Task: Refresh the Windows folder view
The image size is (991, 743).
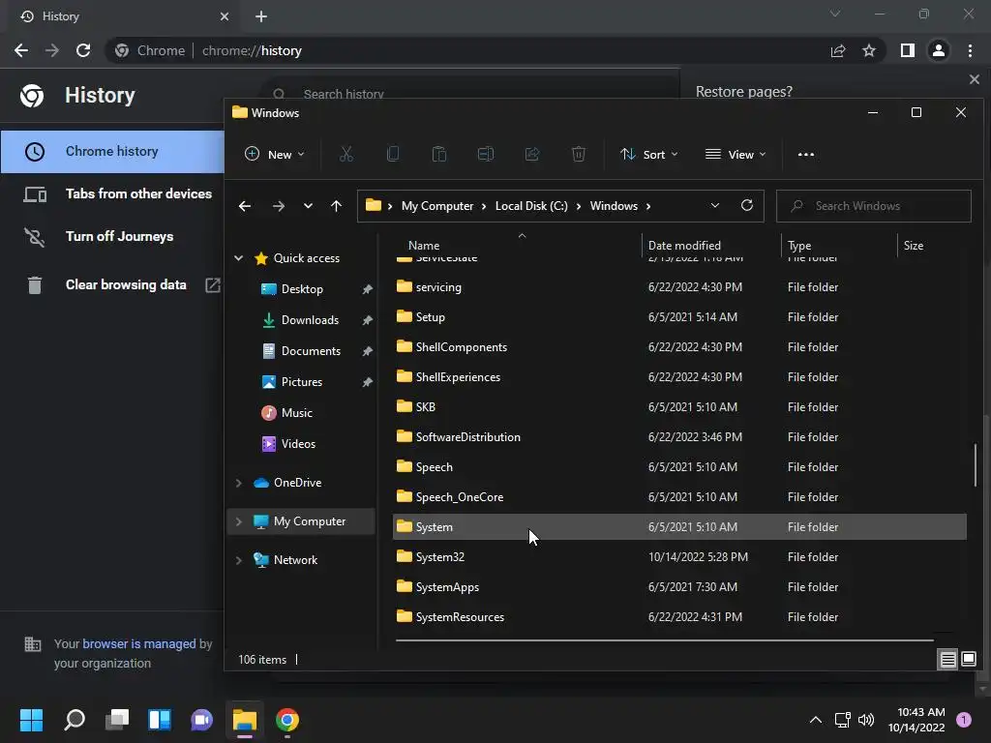Action: click(x=747, y=205)
